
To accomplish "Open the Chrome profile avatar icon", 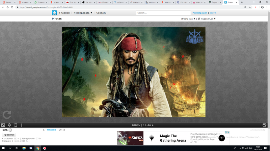I will [262, 7].
